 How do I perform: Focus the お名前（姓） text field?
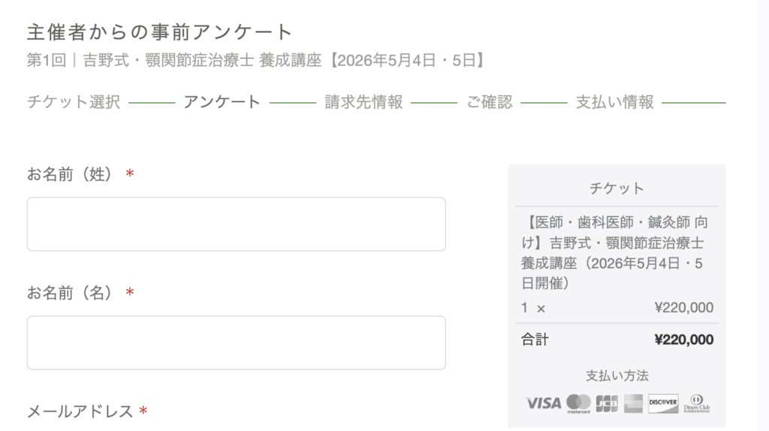click(x=236, y=224)
